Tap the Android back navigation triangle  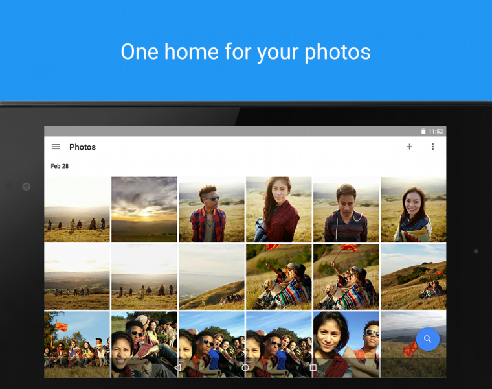177,368
